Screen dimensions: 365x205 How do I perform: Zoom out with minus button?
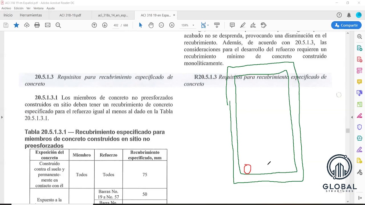(161, 25)
